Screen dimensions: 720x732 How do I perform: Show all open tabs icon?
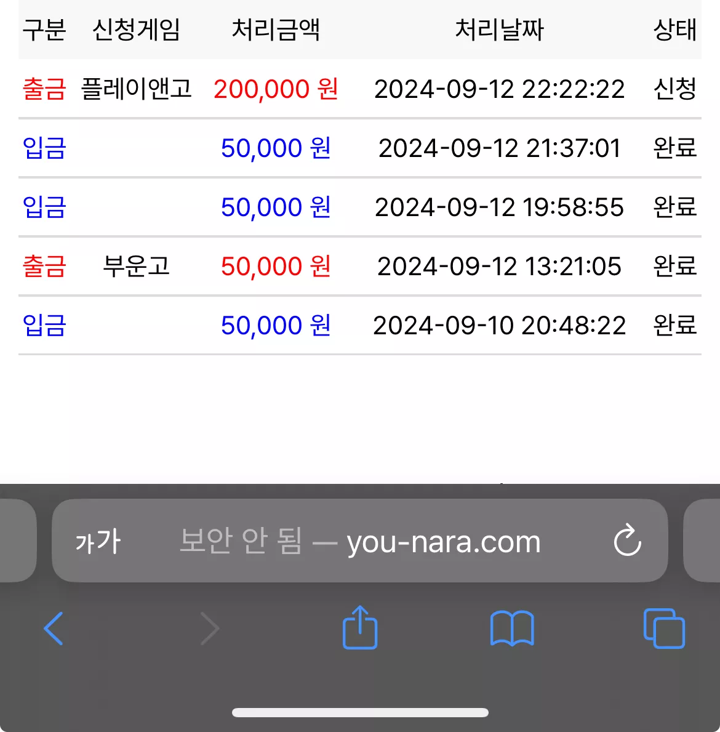[x=664, y=629]
